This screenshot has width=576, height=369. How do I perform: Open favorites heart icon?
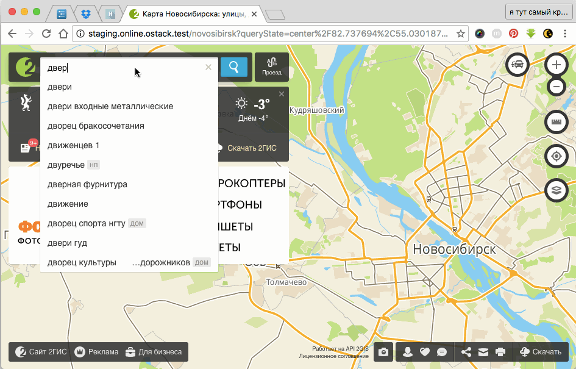coord(425,352)
